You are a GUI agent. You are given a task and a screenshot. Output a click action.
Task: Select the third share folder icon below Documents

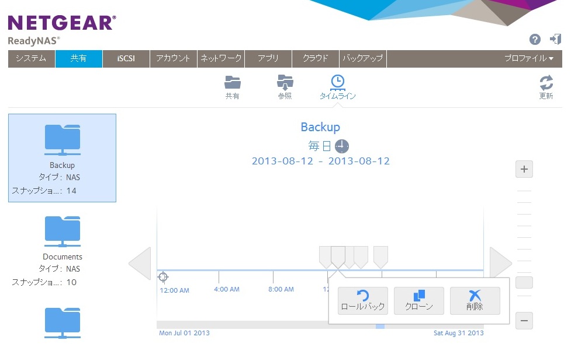coord(63,322)
